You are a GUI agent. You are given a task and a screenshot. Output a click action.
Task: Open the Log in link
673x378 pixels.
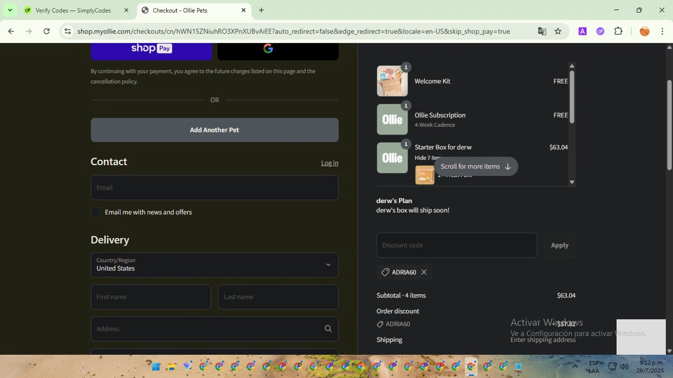click(x=329, y=163)
